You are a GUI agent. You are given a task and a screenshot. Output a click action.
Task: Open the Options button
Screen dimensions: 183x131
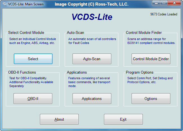tap(151, 99)
